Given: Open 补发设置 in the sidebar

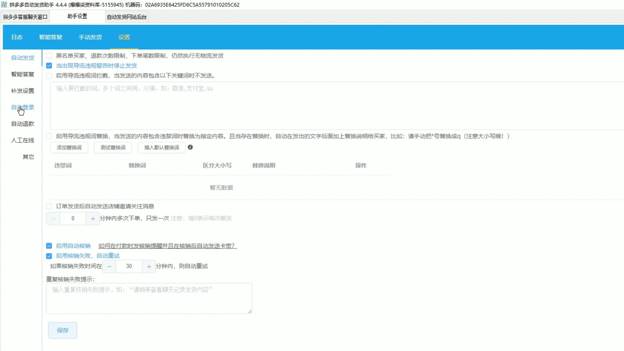Looking at the screenshot, I should pos(23,91).
